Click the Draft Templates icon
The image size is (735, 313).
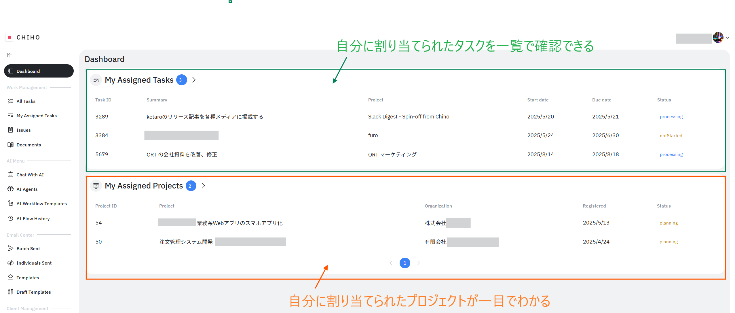tap(10, 292)
